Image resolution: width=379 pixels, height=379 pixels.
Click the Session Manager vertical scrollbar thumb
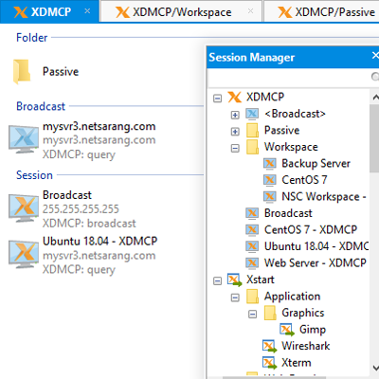pos(374,138)
